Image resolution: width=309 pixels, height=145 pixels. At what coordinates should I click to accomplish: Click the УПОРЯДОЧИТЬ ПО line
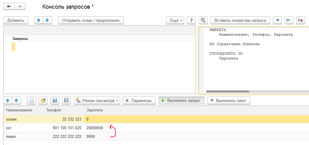pyautogui.click(x=226, y=53)
